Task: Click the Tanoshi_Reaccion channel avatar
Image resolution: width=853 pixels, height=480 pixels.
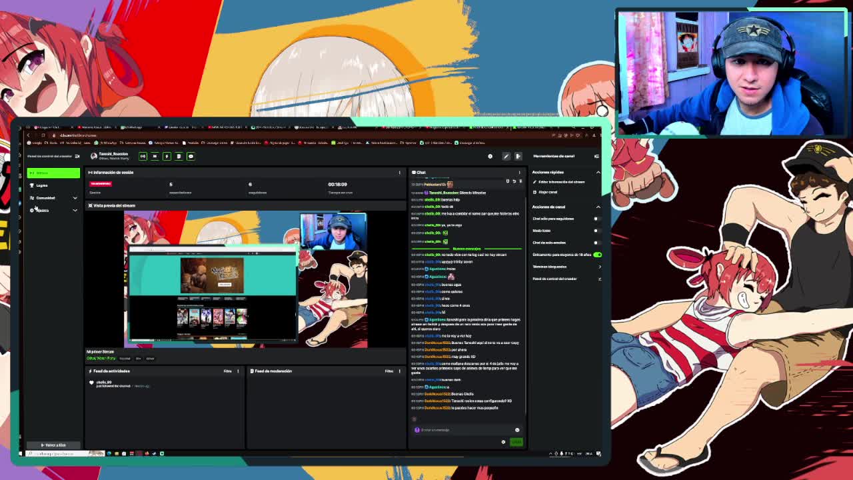Action: 93,157
